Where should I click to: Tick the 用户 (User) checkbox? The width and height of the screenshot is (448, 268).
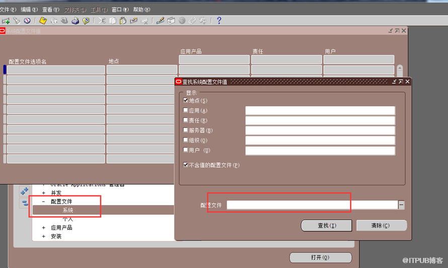pyautogui.click(x=186, y=151)
